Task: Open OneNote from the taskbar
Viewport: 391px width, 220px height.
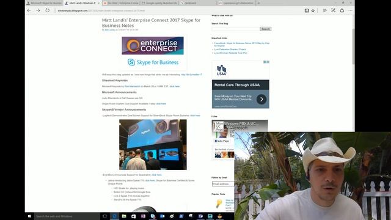Action: pyautogui.click(x=143, y=216)
